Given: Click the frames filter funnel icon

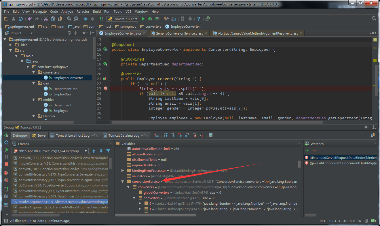Looking at the screenshot, I should coord(108,151).
